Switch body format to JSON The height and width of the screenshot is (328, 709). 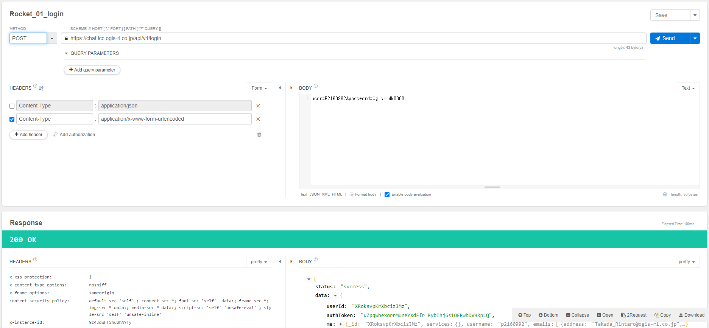pos(314,194)
